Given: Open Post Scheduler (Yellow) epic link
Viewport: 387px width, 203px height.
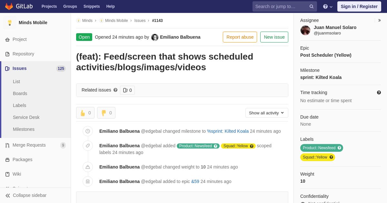Looking at the screenshot, I should click(x=326, y=55).
